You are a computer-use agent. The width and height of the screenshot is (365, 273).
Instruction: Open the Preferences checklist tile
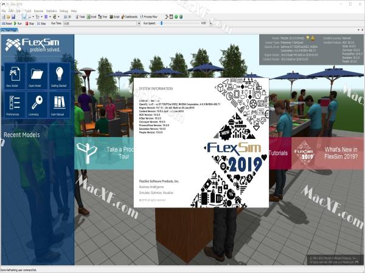15,105
